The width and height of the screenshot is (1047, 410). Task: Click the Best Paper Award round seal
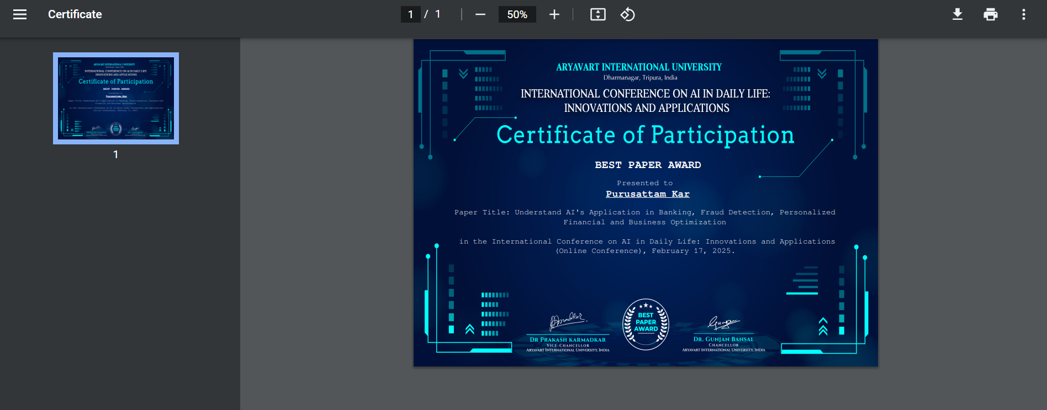(646, 325)
